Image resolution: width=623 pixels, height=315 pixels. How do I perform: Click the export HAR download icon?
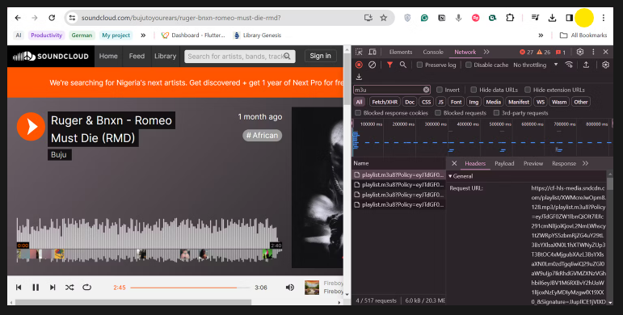click(x=360, y=77)
